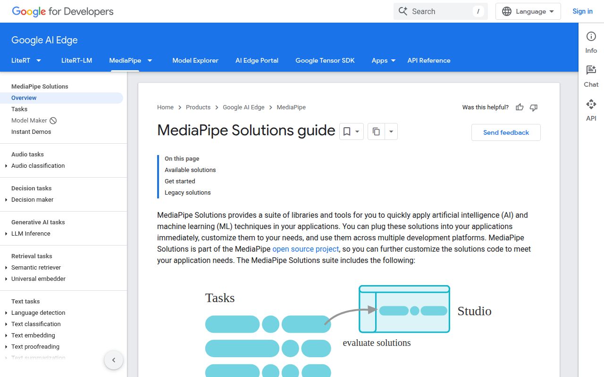This screenshot has height=377, width=604.
Task: Jump to Available solutions section
Action: point(190,170)
